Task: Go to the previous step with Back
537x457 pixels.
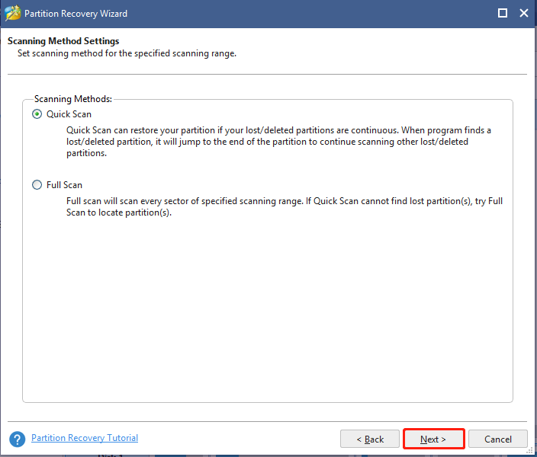Action: coord(370,439)
